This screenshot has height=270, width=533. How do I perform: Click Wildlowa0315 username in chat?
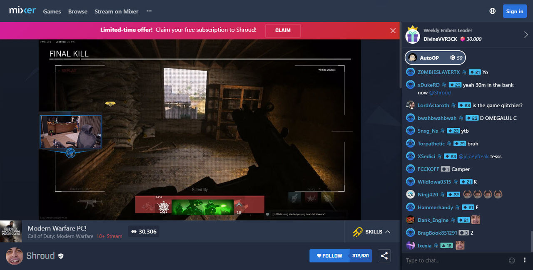(434, 182)
